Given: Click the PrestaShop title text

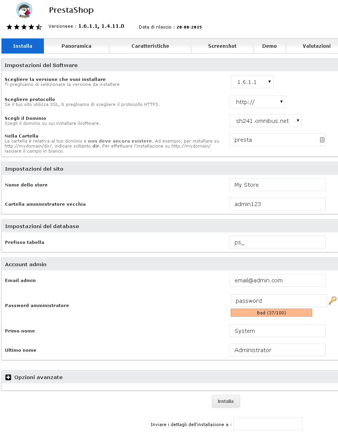Looking at the screenshot, I should click(72, 10).
